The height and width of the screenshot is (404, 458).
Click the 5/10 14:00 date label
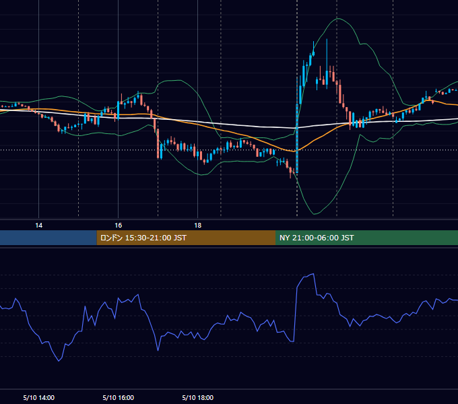click(39, 397)
